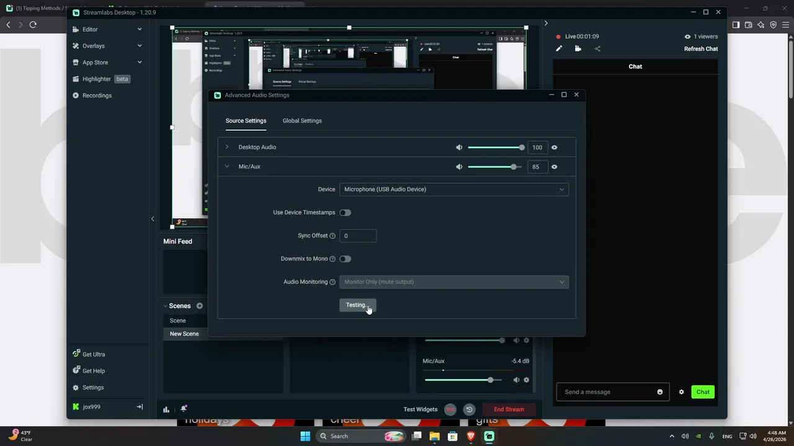This screenshot has width=794, height=446.
Task: Open the mixer gear above Mic/Aux
Action: point(527,340)
